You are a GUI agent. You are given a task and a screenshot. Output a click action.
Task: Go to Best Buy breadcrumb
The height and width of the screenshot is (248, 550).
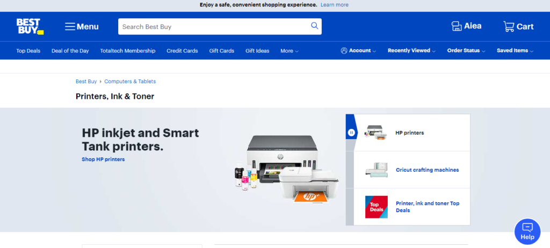pos(86,82)
